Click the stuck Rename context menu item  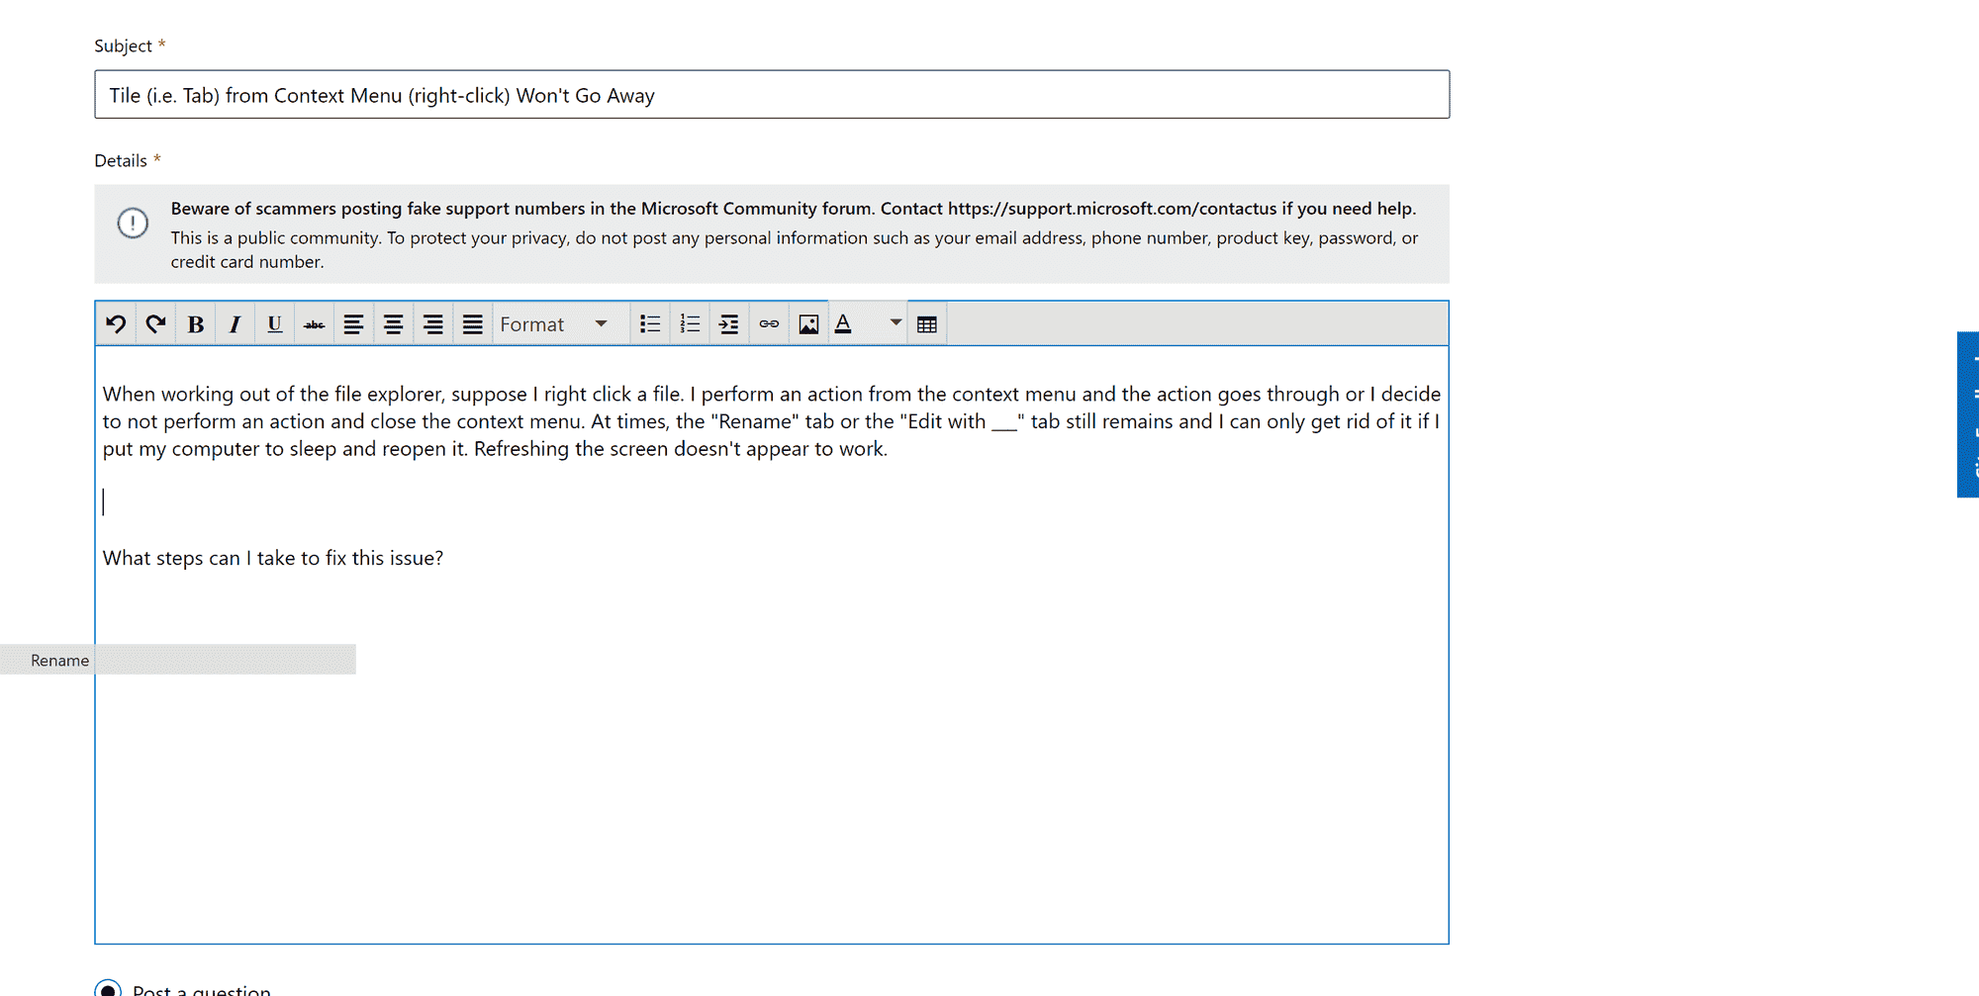[x=178, y=660]
